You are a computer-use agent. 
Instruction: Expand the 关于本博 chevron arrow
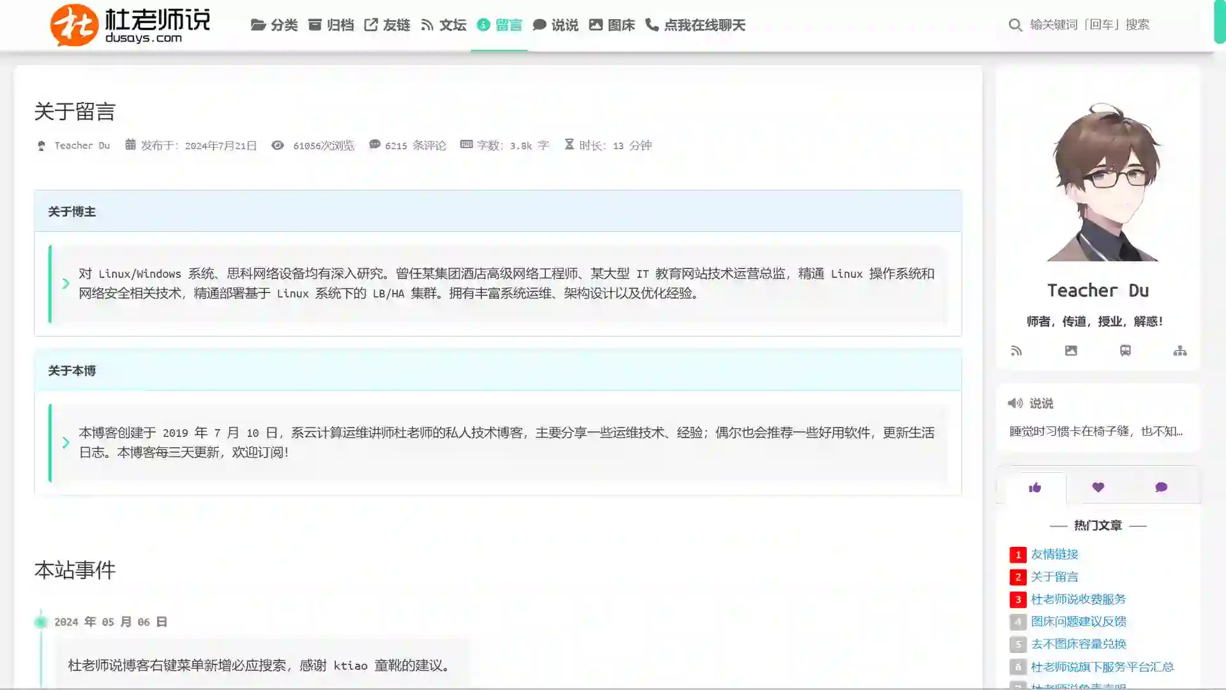click(x=66, y=442)
